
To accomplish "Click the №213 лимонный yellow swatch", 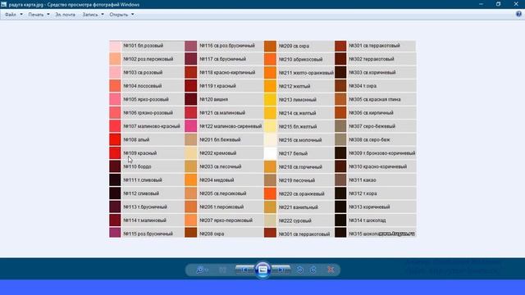I will coord(270,100).
